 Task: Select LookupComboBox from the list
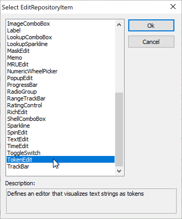coord(30,37)
